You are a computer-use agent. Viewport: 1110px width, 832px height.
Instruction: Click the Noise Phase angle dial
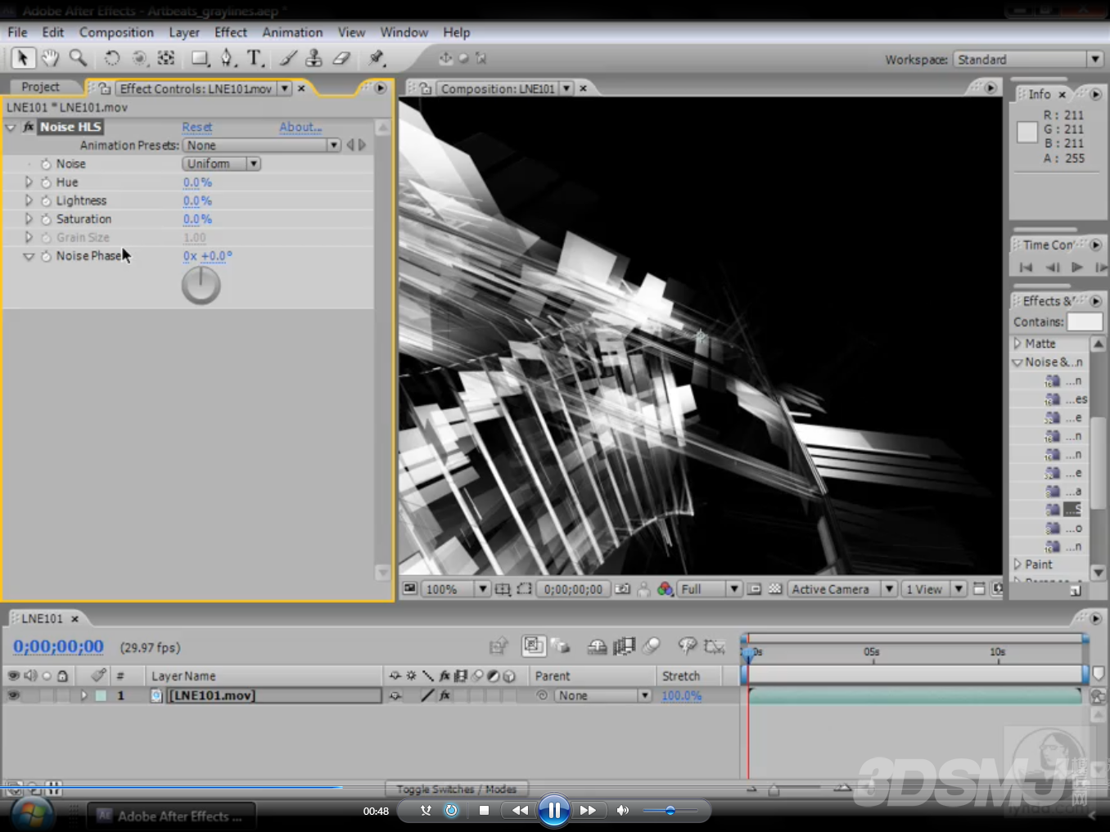[x=201, y=286]
